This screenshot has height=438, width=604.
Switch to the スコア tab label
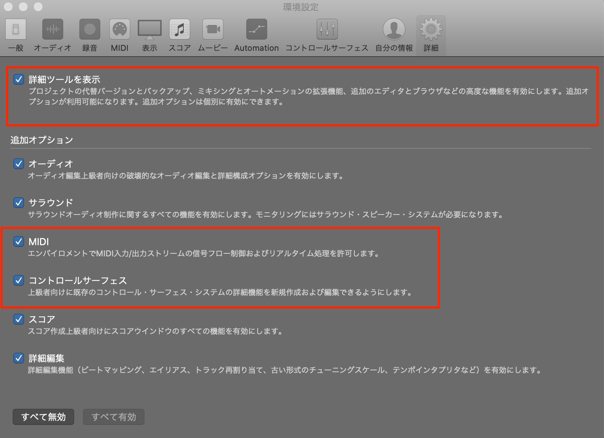(180, 48)
